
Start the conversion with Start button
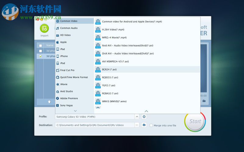pyautogui.click(x=195, y=121)
